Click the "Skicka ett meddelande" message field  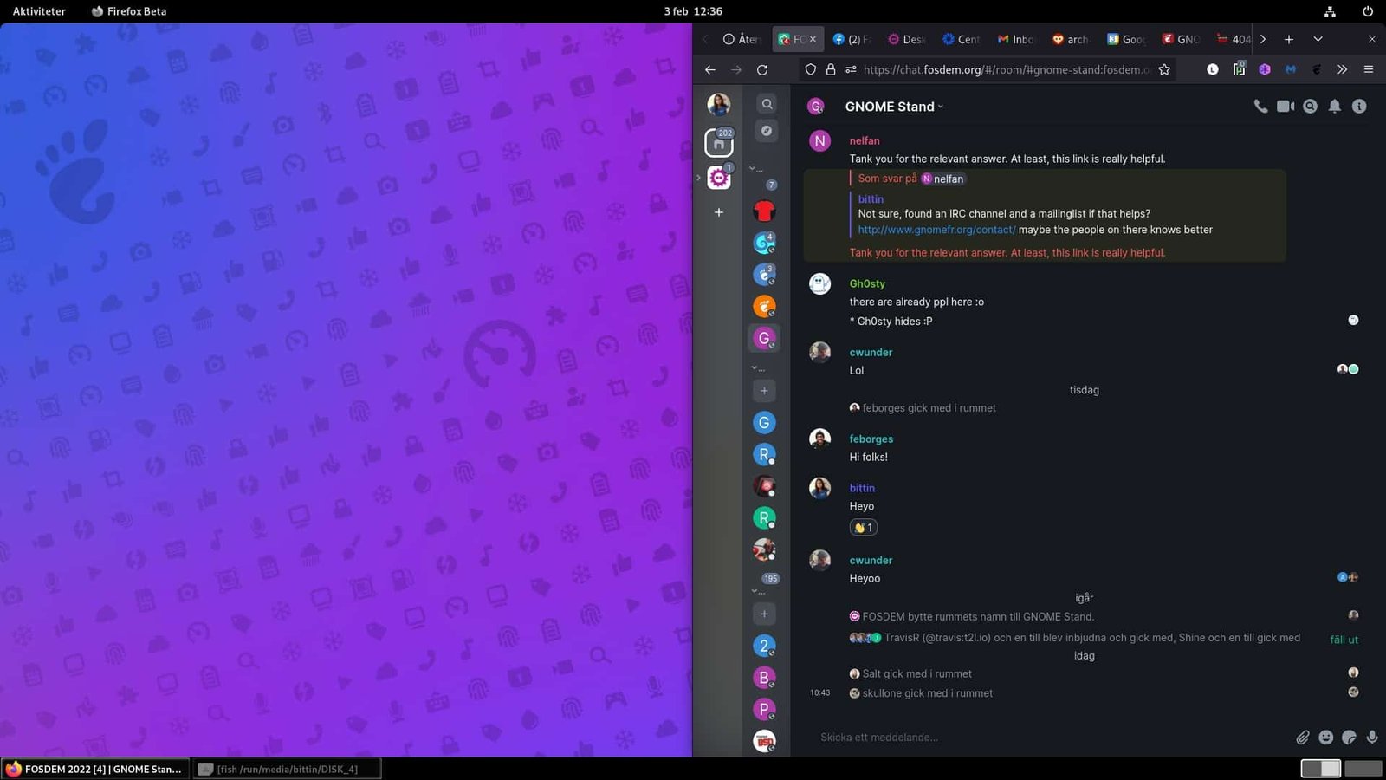pyautogui.click(x=1039, y=738)
